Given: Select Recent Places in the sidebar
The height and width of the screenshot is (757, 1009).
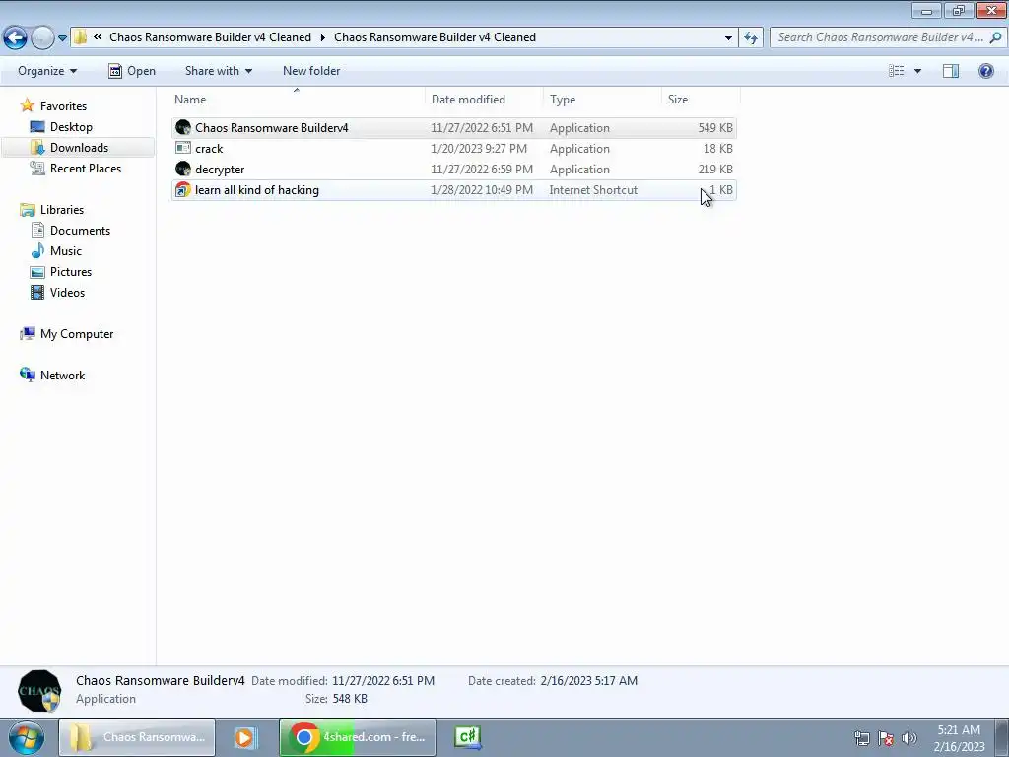Looking at the screenshot, I should pos(86,168).
